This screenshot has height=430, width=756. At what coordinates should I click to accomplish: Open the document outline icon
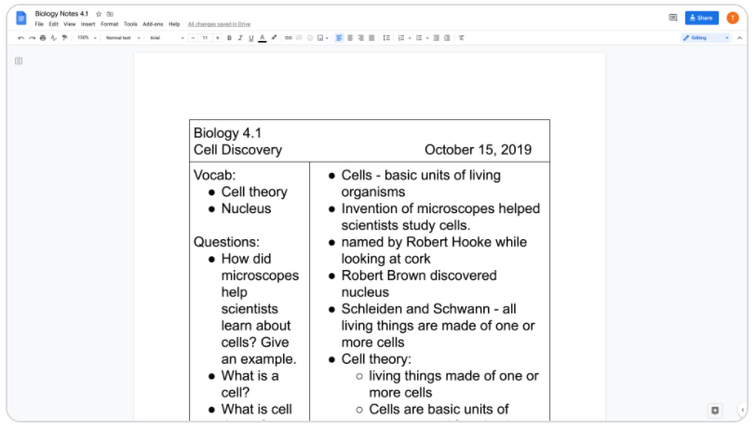click(x=19, y=61)
